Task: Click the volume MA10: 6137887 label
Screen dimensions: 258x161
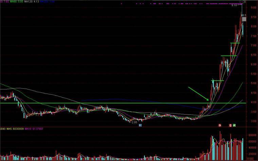Action: (x=34, y=129)
